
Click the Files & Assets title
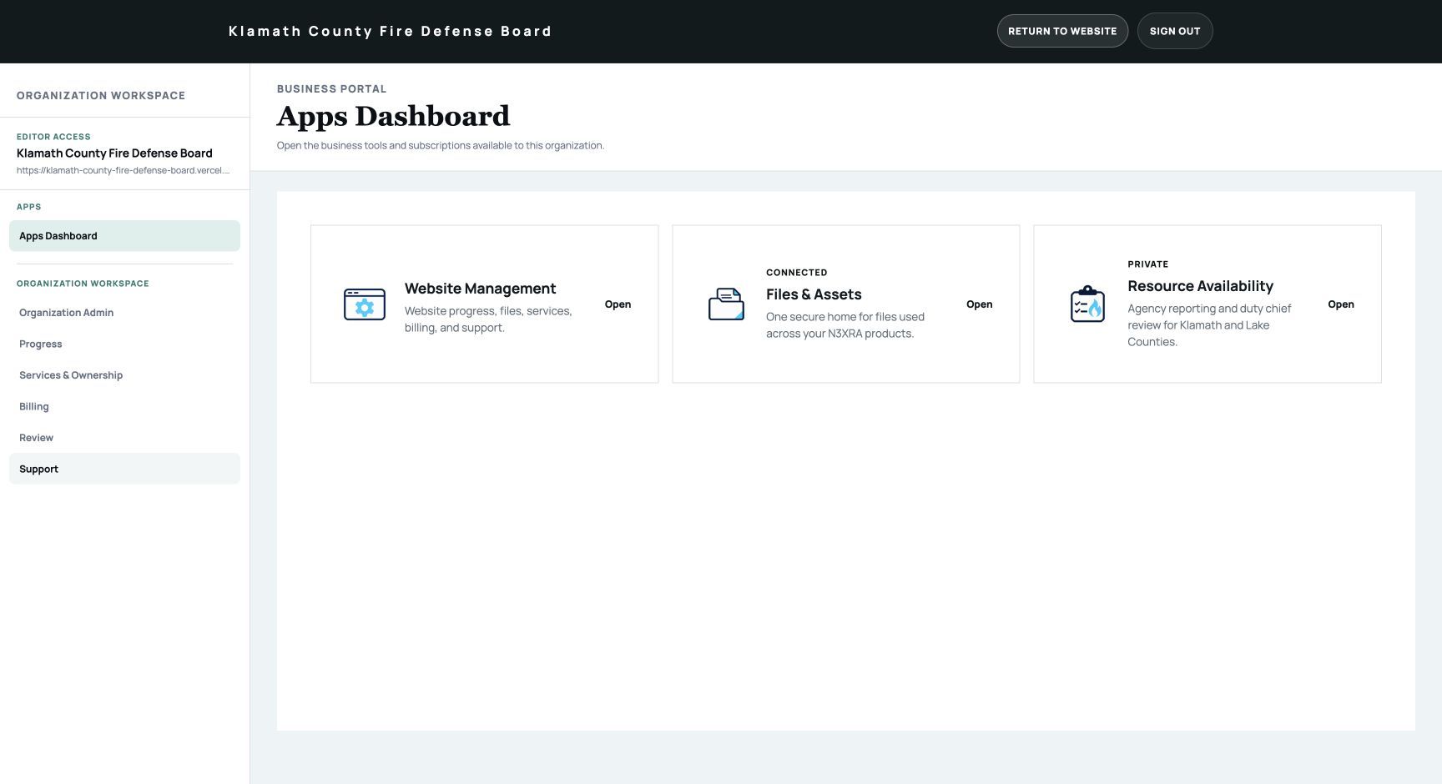click(x=814, y=294)
